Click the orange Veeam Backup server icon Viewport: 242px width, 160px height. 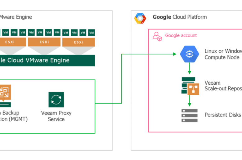5,96
